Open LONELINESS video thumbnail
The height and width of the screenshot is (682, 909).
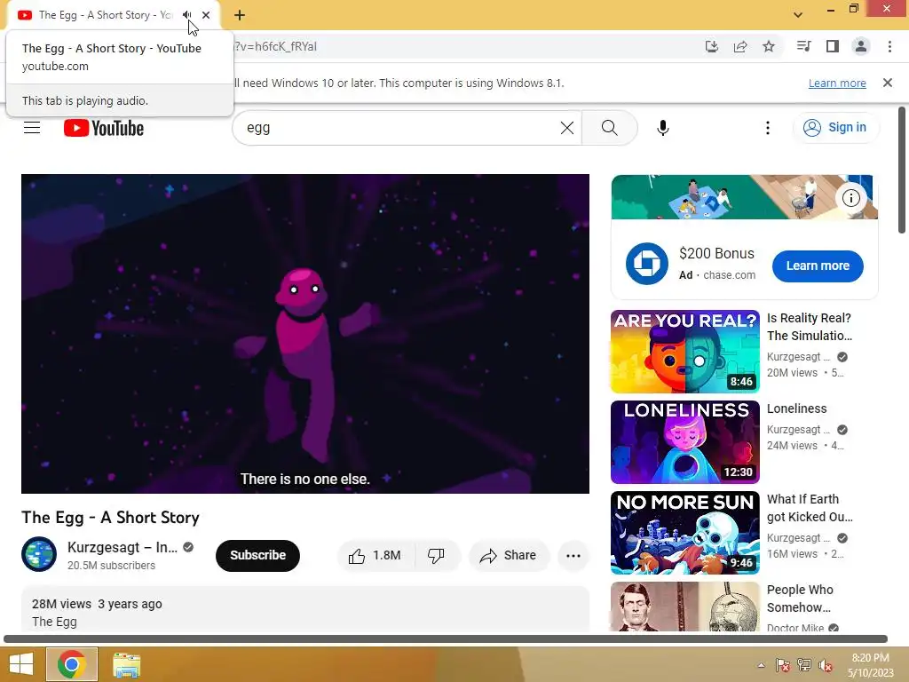[x=684, y=442]
